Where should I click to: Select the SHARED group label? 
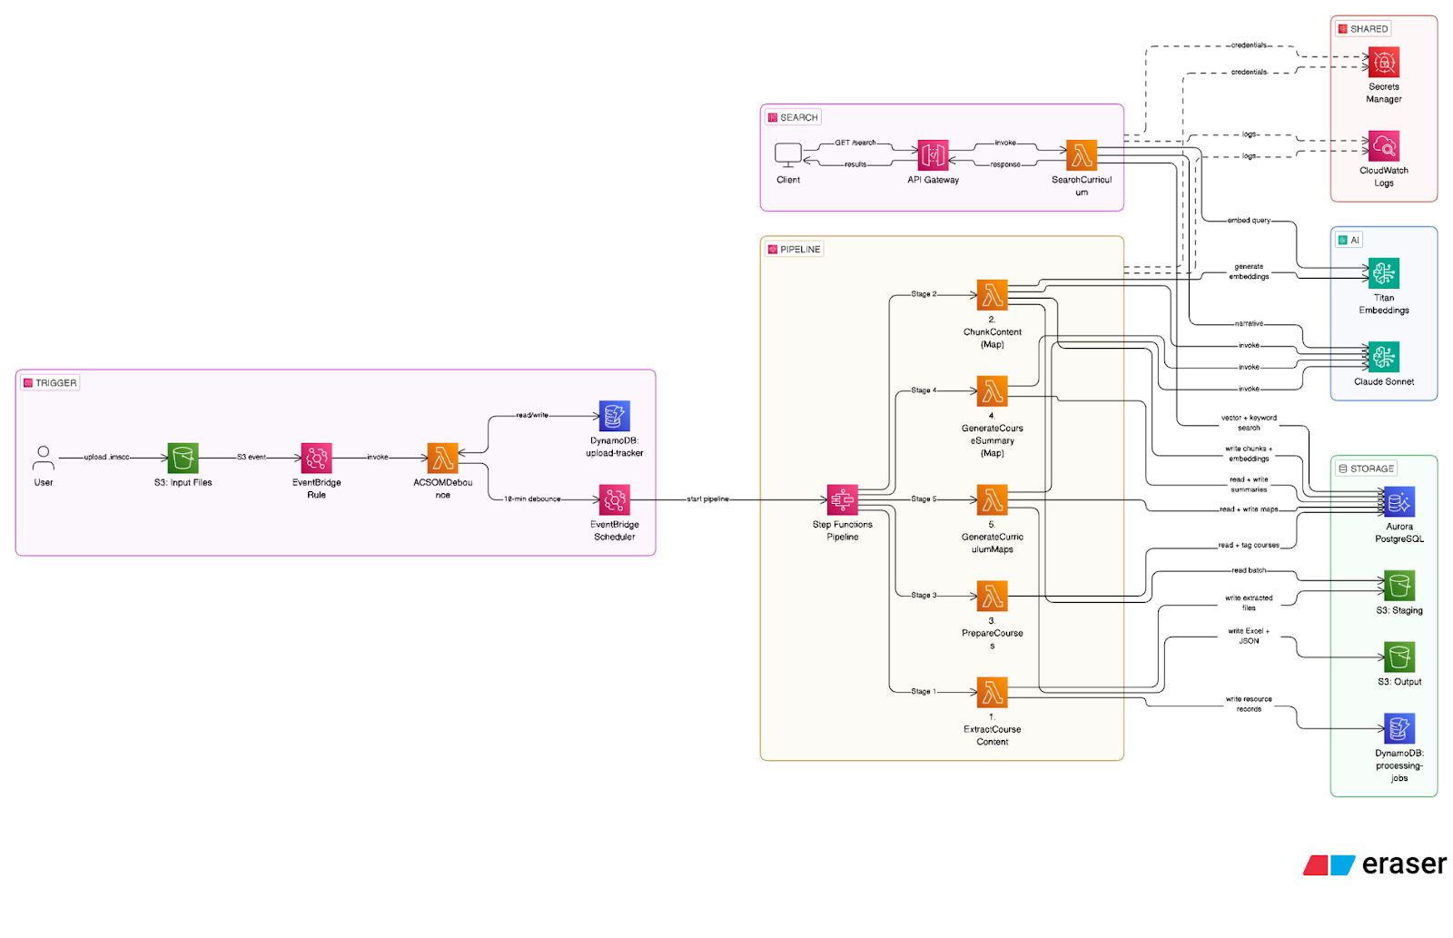click(1363, 29)
